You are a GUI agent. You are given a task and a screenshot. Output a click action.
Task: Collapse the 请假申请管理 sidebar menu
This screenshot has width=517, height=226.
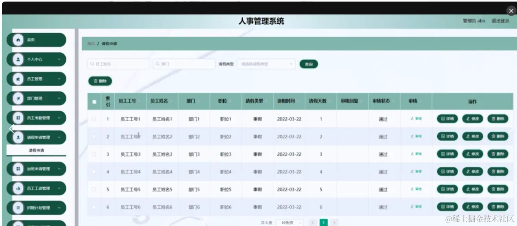pyautogui.click(x=36, y=138)
